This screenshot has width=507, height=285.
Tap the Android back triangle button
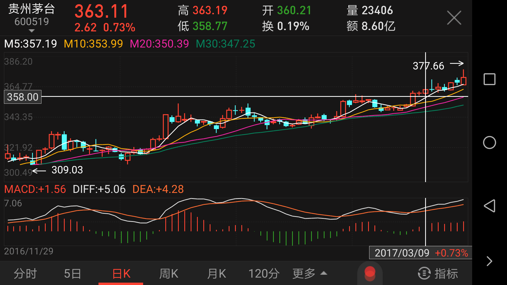pyautogui.click(x=489, y=206)
